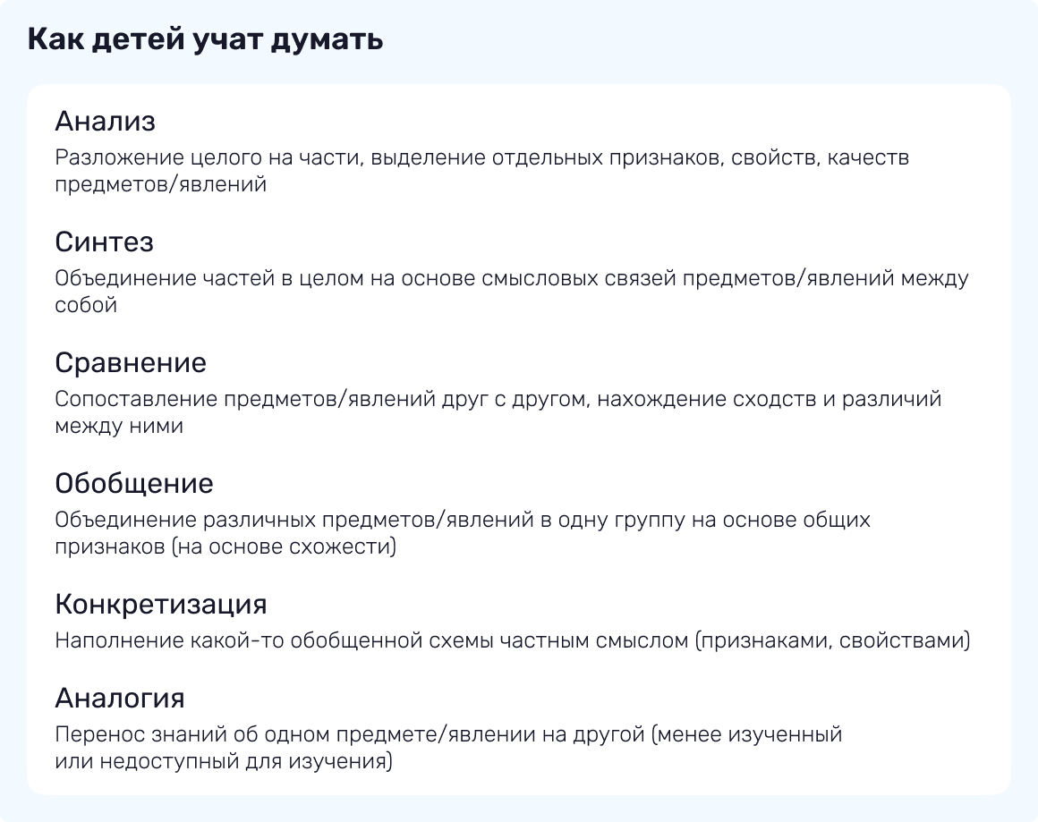Click the text "предметов/явлений" under Анализ

tap(160, 185)
